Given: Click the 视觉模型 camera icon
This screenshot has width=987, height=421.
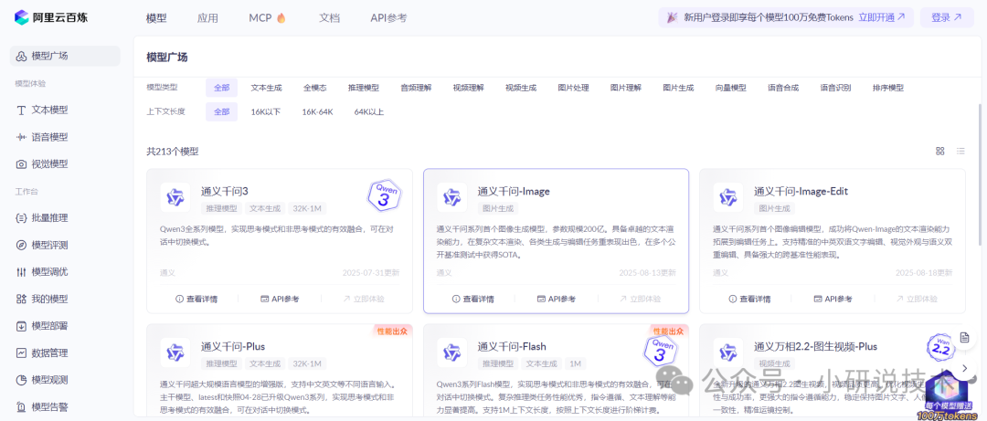Looking at the screenshot, I should pos(21,163).
